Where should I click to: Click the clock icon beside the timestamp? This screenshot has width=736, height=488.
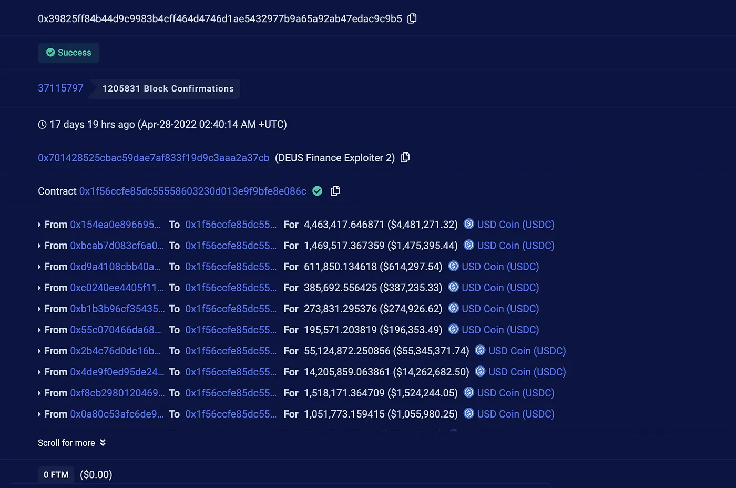[x=42, y=124]
